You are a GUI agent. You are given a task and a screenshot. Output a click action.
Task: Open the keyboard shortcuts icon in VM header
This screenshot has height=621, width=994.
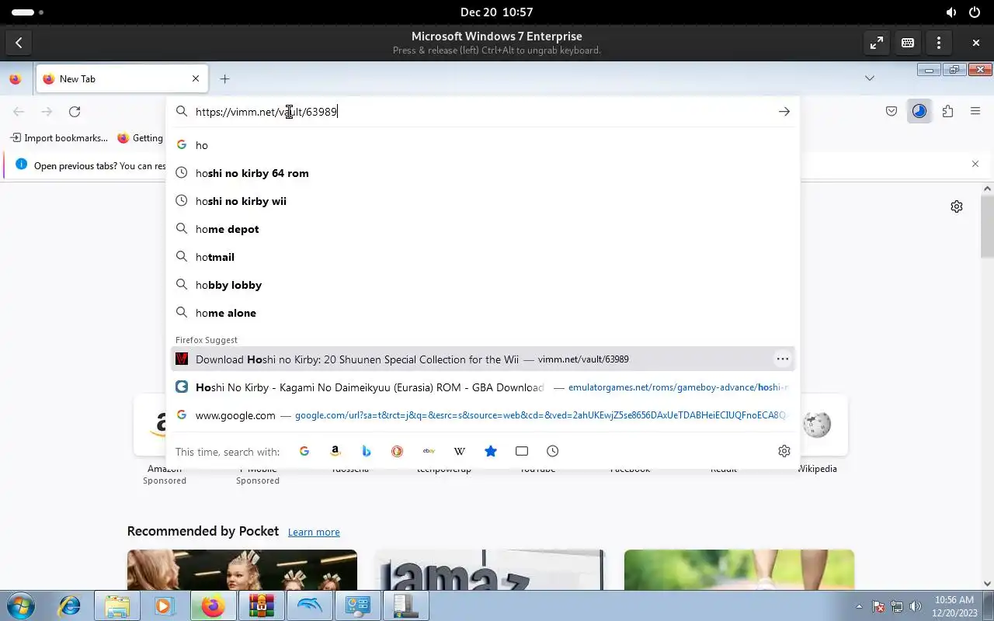[x=907, y=43]
